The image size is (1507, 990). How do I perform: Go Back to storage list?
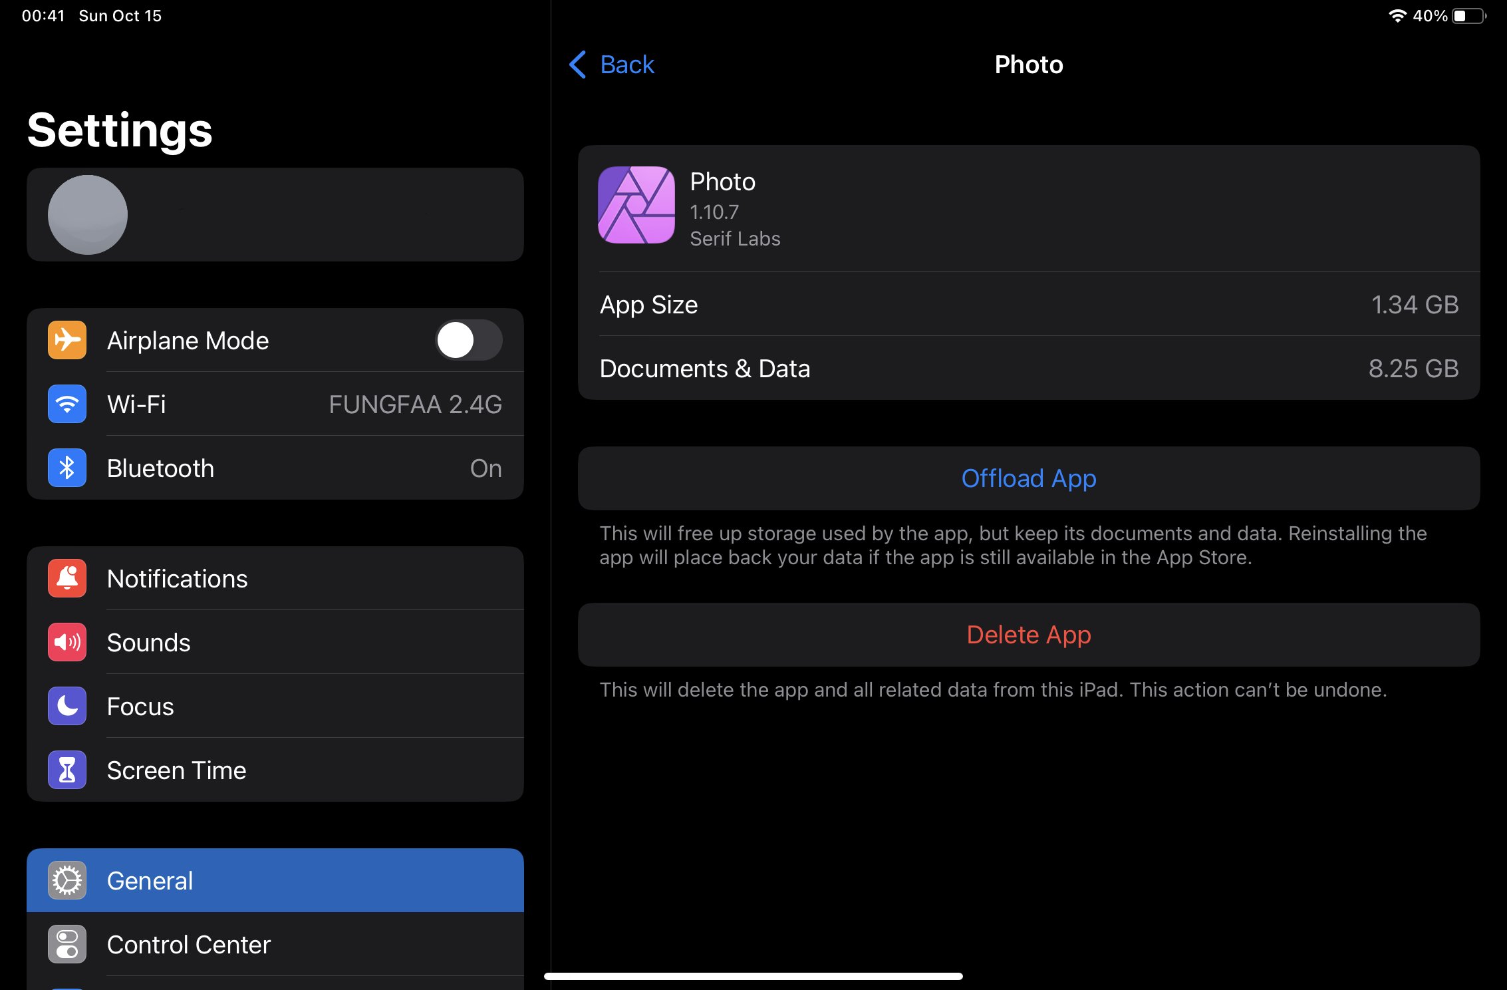613,65
